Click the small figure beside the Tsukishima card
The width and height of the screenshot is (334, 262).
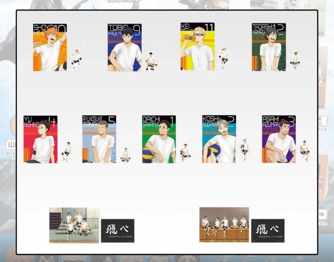click(224, 58)
